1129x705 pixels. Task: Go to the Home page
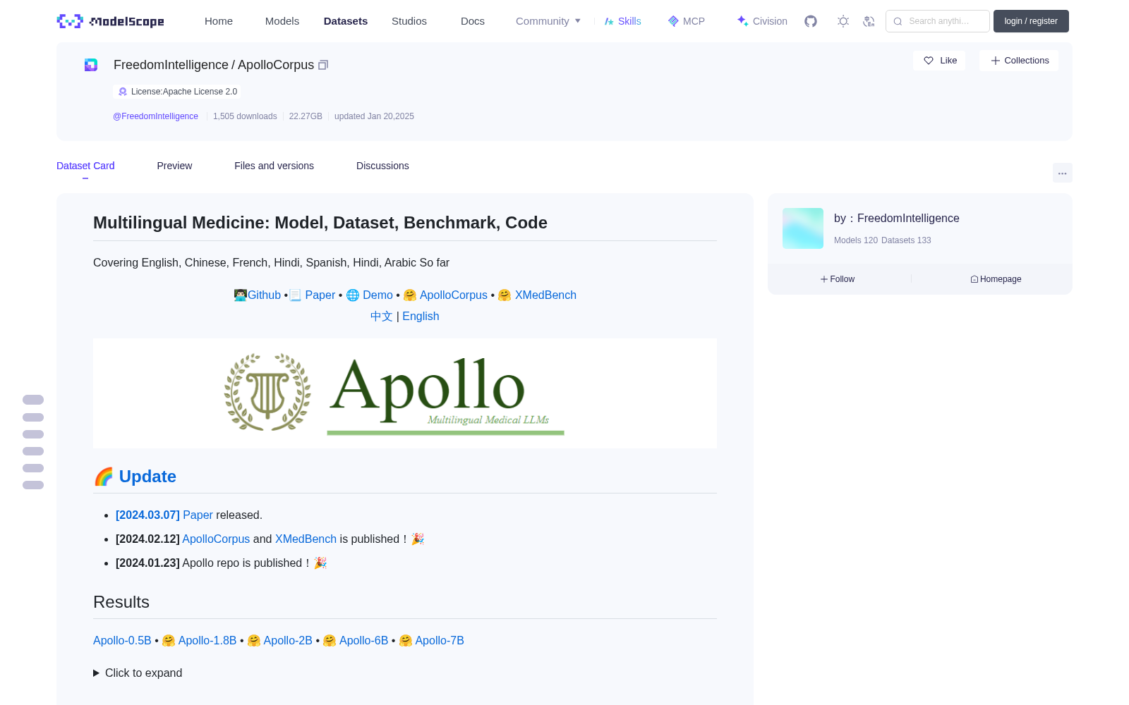(x=219, y=21)
